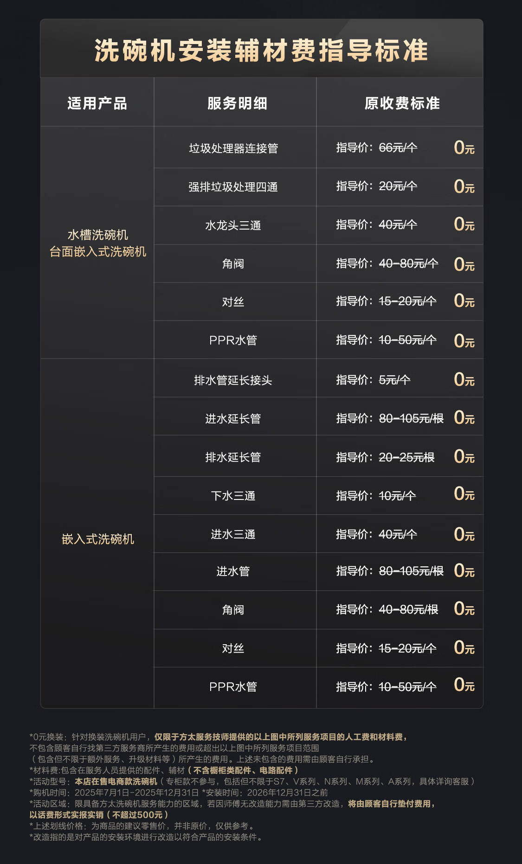Select the 服务明细 column header
This screenshot has height=864, width=522.
point(237,103)
